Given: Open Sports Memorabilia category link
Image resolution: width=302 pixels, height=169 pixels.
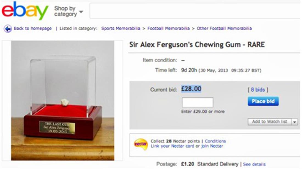Looking at the screenshot, I should coord(121,28).
